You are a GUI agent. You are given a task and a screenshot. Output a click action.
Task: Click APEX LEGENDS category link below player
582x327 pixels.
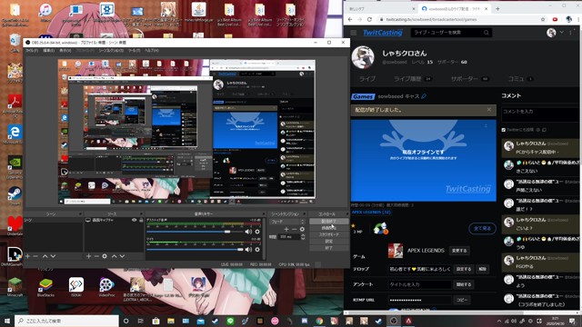coord(371,212)
